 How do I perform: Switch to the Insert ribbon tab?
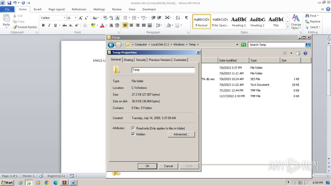pyautogui.click(x=37, y=9)
